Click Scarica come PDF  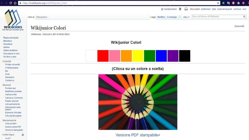(13, 127)
